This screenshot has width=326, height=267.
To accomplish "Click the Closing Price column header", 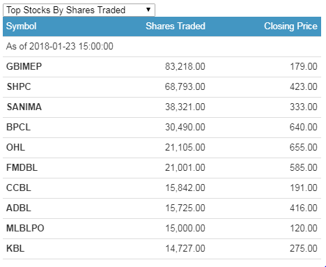I will click(x=290, y=26).
